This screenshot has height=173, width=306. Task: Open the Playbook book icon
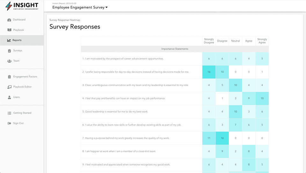(x=9, y=30)
